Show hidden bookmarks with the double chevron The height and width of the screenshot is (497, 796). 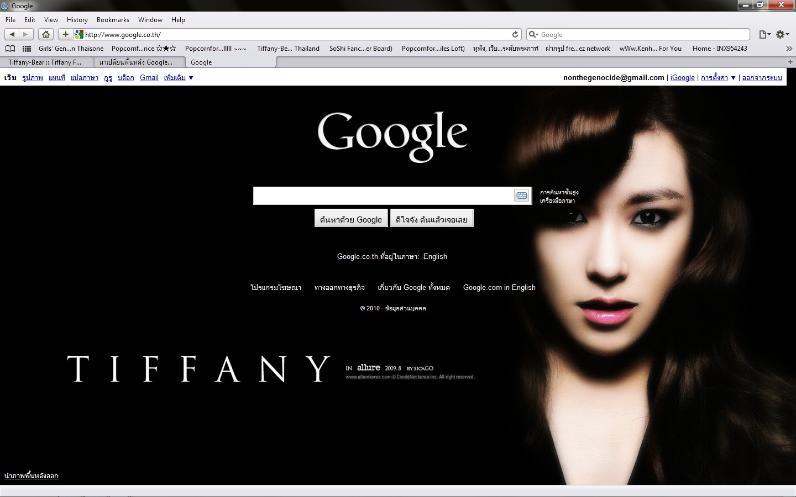click(x=789, y=49)
